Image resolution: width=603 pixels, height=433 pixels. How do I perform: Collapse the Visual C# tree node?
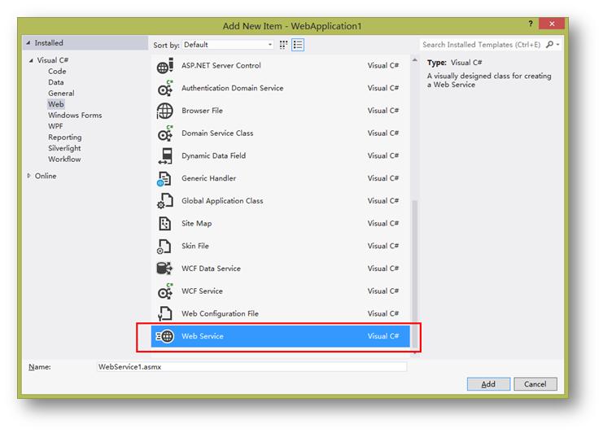click(x=31, y=60)
